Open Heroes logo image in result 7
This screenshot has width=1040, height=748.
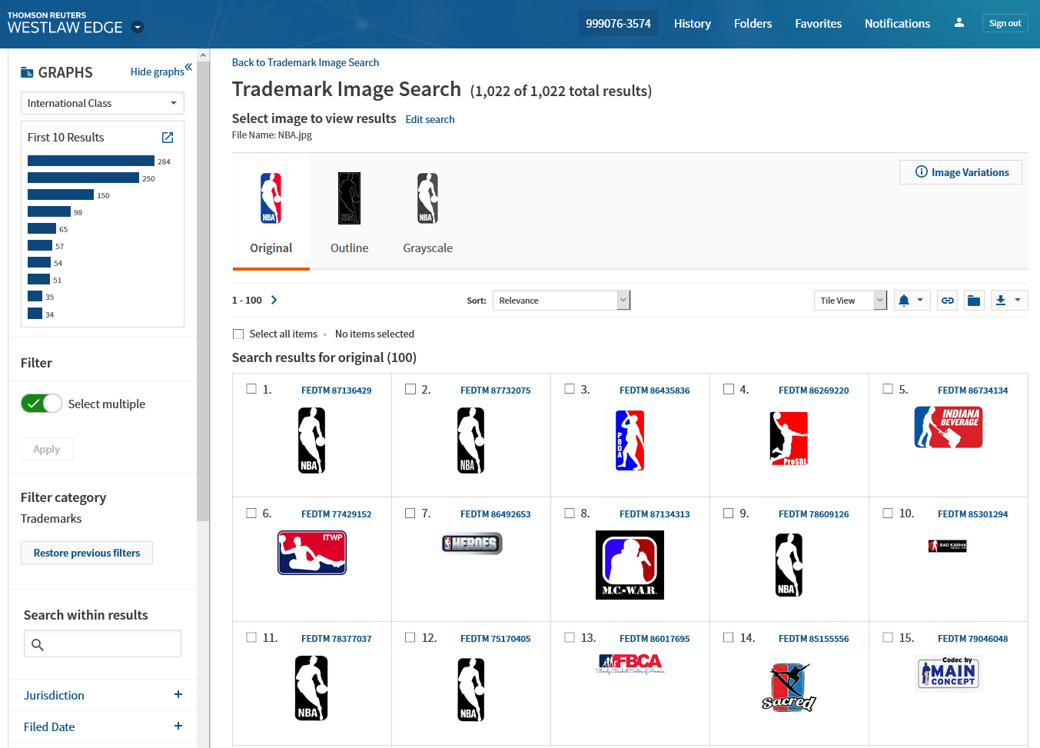(472, 544)
